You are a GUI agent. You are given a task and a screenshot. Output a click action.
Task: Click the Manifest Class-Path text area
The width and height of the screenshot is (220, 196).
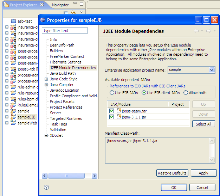click(160, 150)
